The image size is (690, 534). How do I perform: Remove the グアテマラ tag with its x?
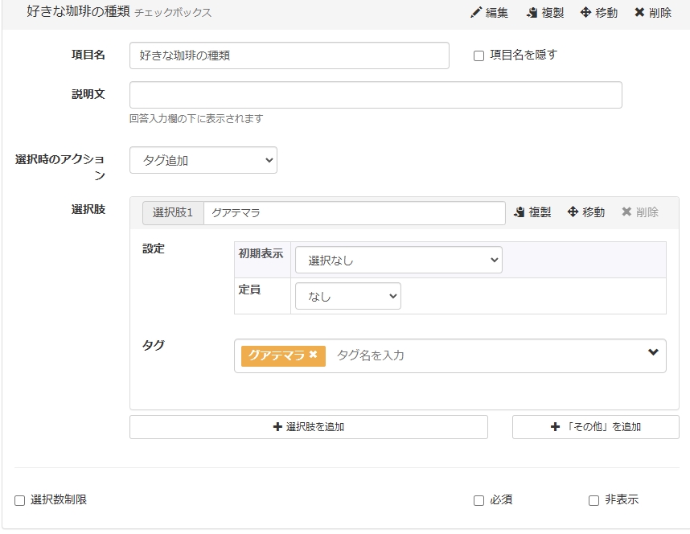tap(313, 355)
